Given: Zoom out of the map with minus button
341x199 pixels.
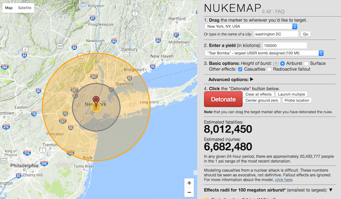Looking at the screenshot, I should pyautogui.click(x=189, y=192).
